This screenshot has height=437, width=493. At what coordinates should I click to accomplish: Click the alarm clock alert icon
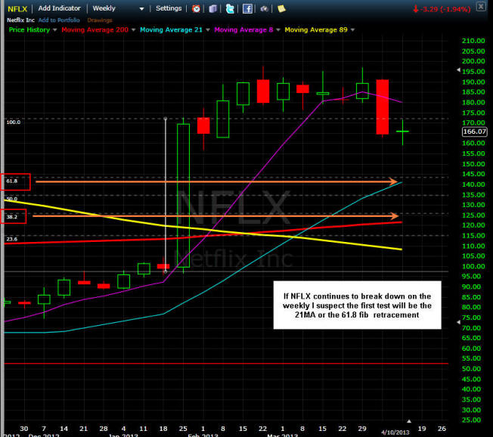pyautogui.click(x=196, y=8)
